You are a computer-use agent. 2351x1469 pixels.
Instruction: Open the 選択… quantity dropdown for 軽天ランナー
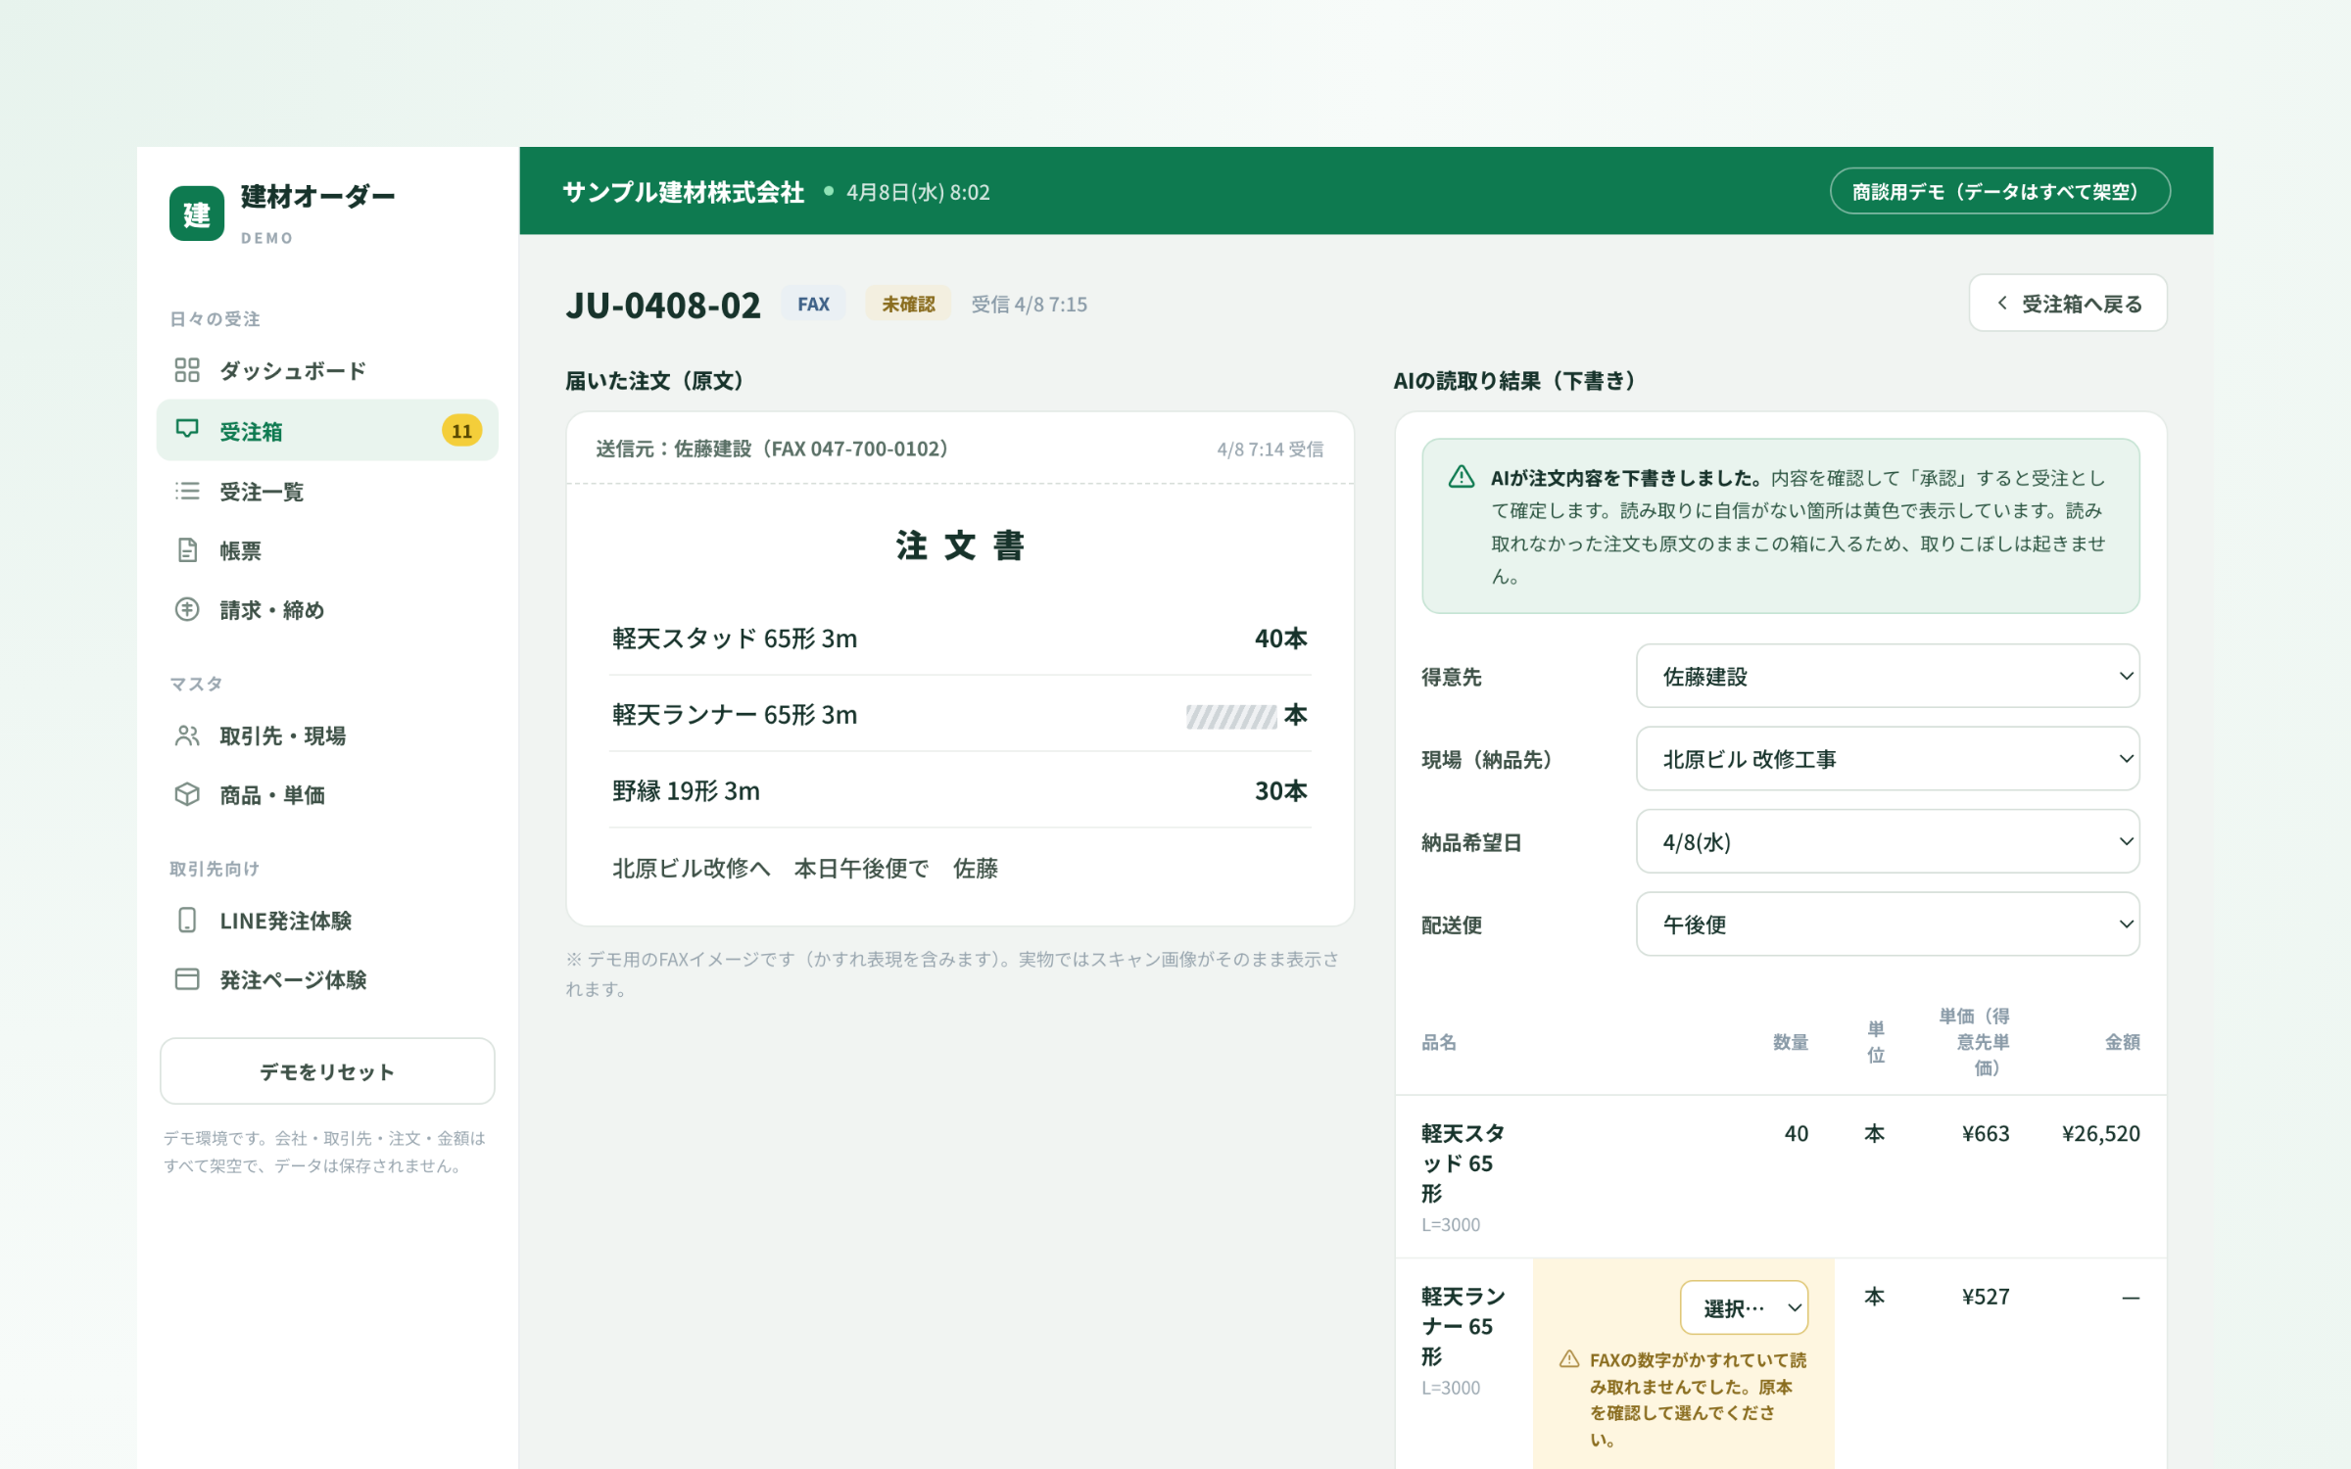tap(1744, 1307)
